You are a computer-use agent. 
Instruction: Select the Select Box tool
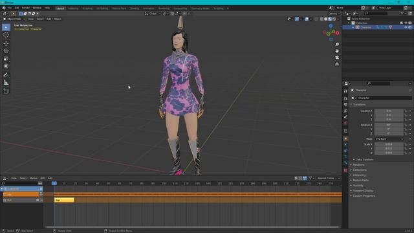[x=6, y=27]
